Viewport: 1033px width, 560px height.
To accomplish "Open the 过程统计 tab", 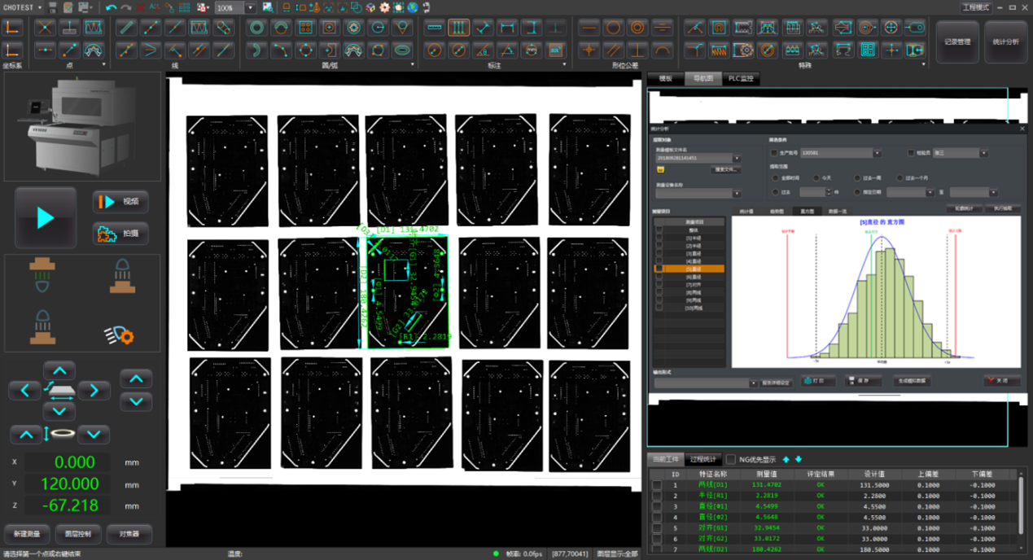I will click(x=703, y=459).
